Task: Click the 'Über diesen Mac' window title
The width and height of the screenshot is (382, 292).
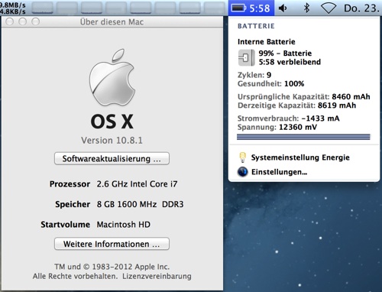Action: [112, 22]
